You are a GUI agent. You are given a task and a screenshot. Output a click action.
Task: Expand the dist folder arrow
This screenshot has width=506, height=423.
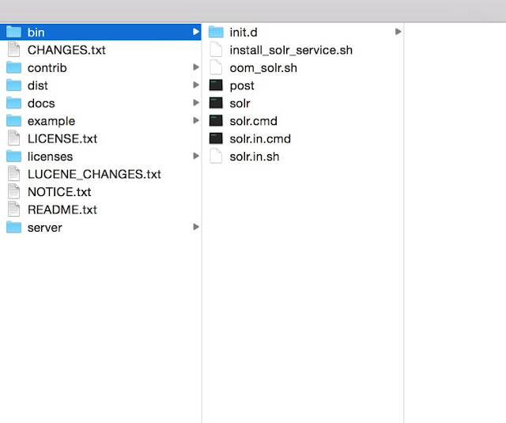point(195,85)
